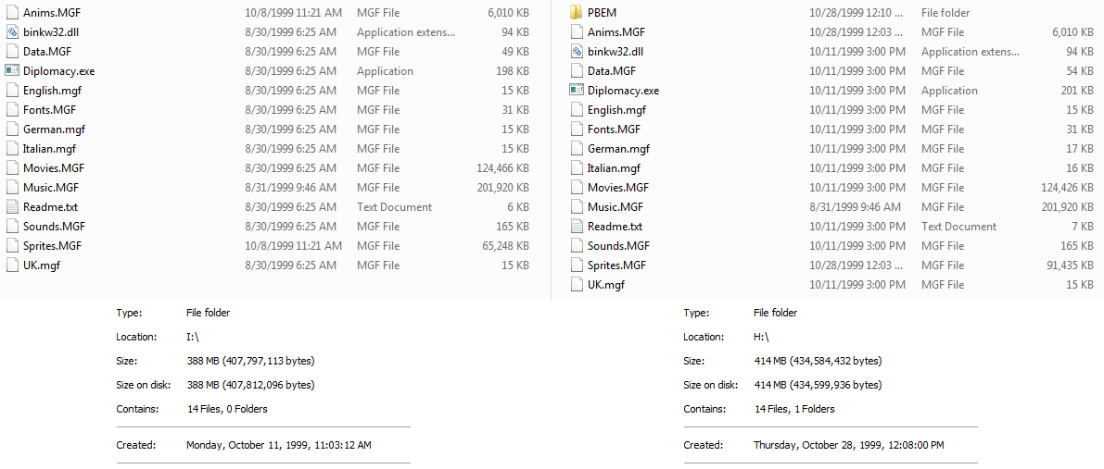Click the I:\ location value in properties
This screenshot has height=469, width=1104.
(193, 337)
